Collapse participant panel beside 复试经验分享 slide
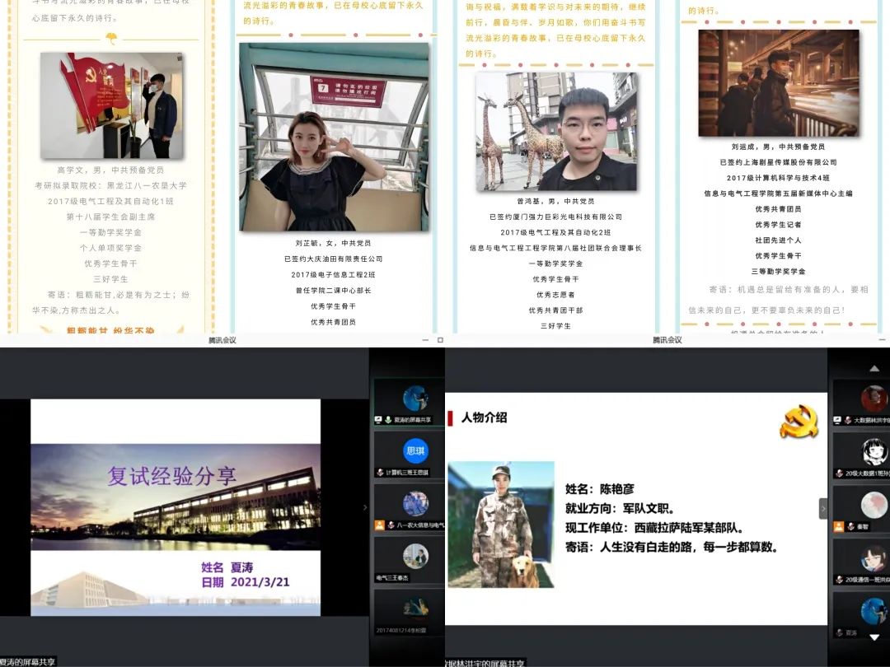 pyautogui.click(x=365, y=508)
